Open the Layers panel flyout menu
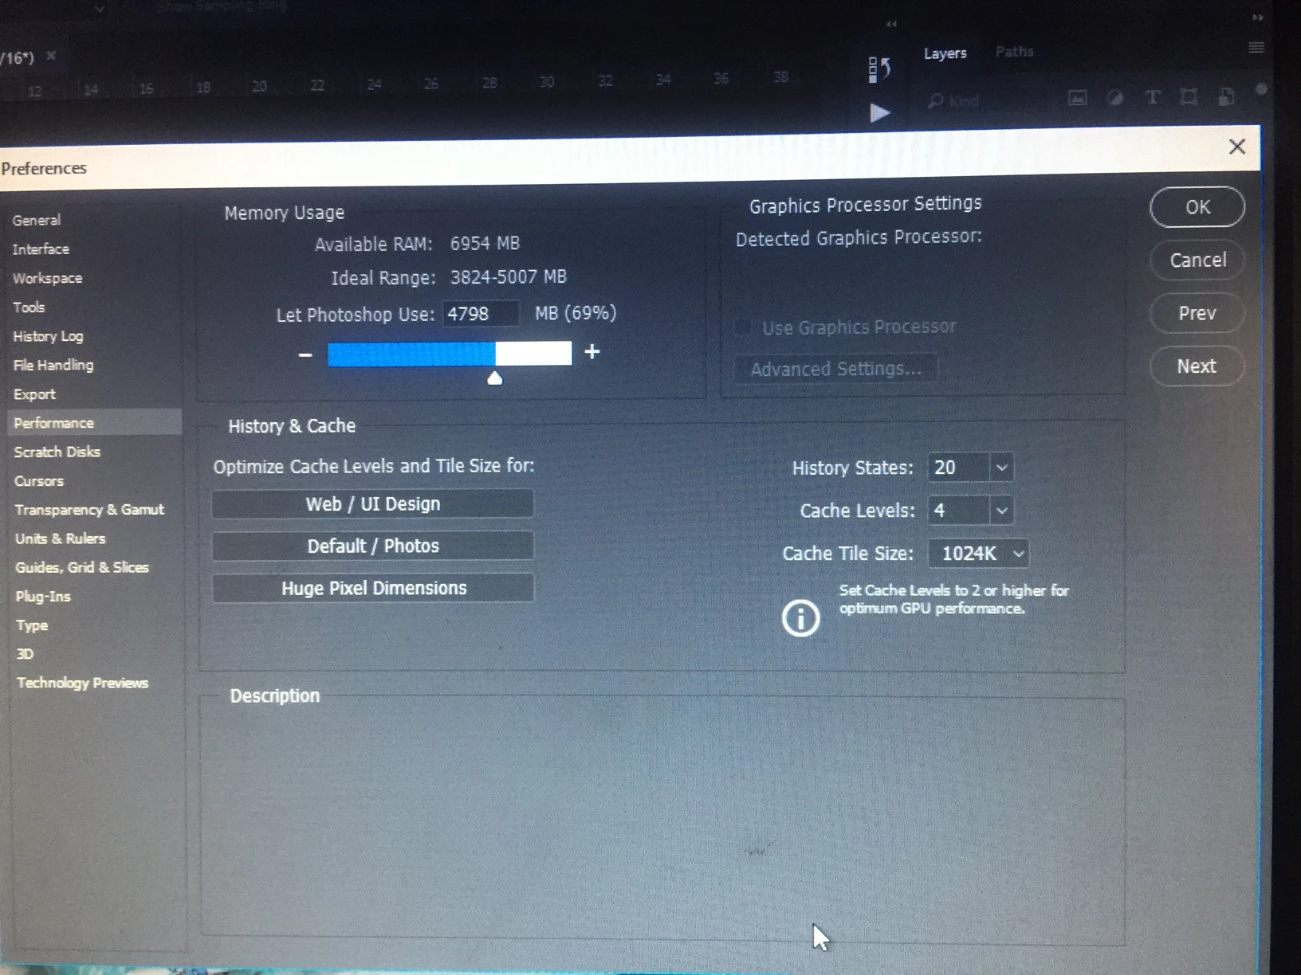This screenshot has width=1301, height=975. point(1256,48)
